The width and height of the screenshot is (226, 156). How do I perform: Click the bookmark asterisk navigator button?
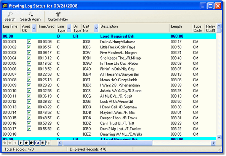(x=43, y=143)
